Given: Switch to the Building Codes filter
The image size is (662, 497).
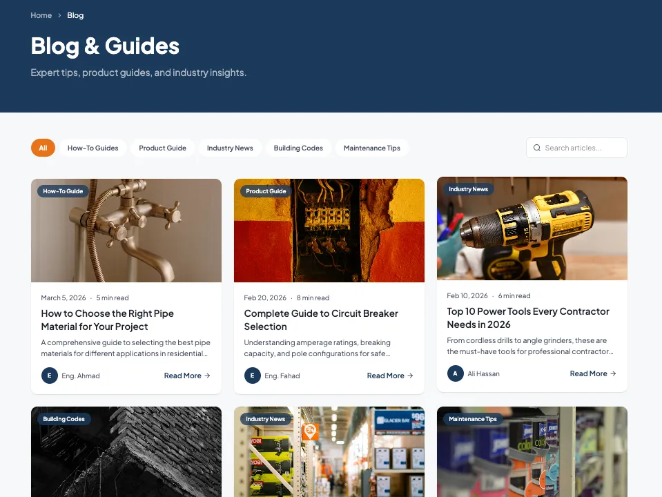Looking at the screenshot, I should [298, 148].
